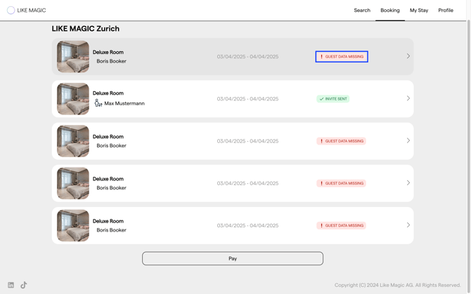
Task: Click exclamation icon on third booking's badge
Action: pyautogui.click(x=322, y=141)
